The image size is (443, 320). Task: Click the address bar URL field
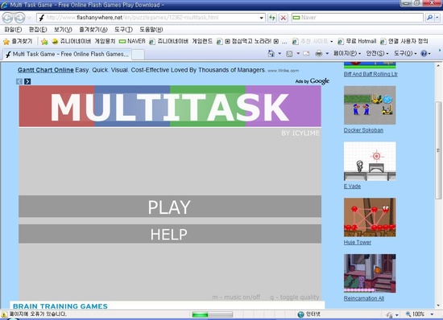pyautogui.click(x=151, y=18)
